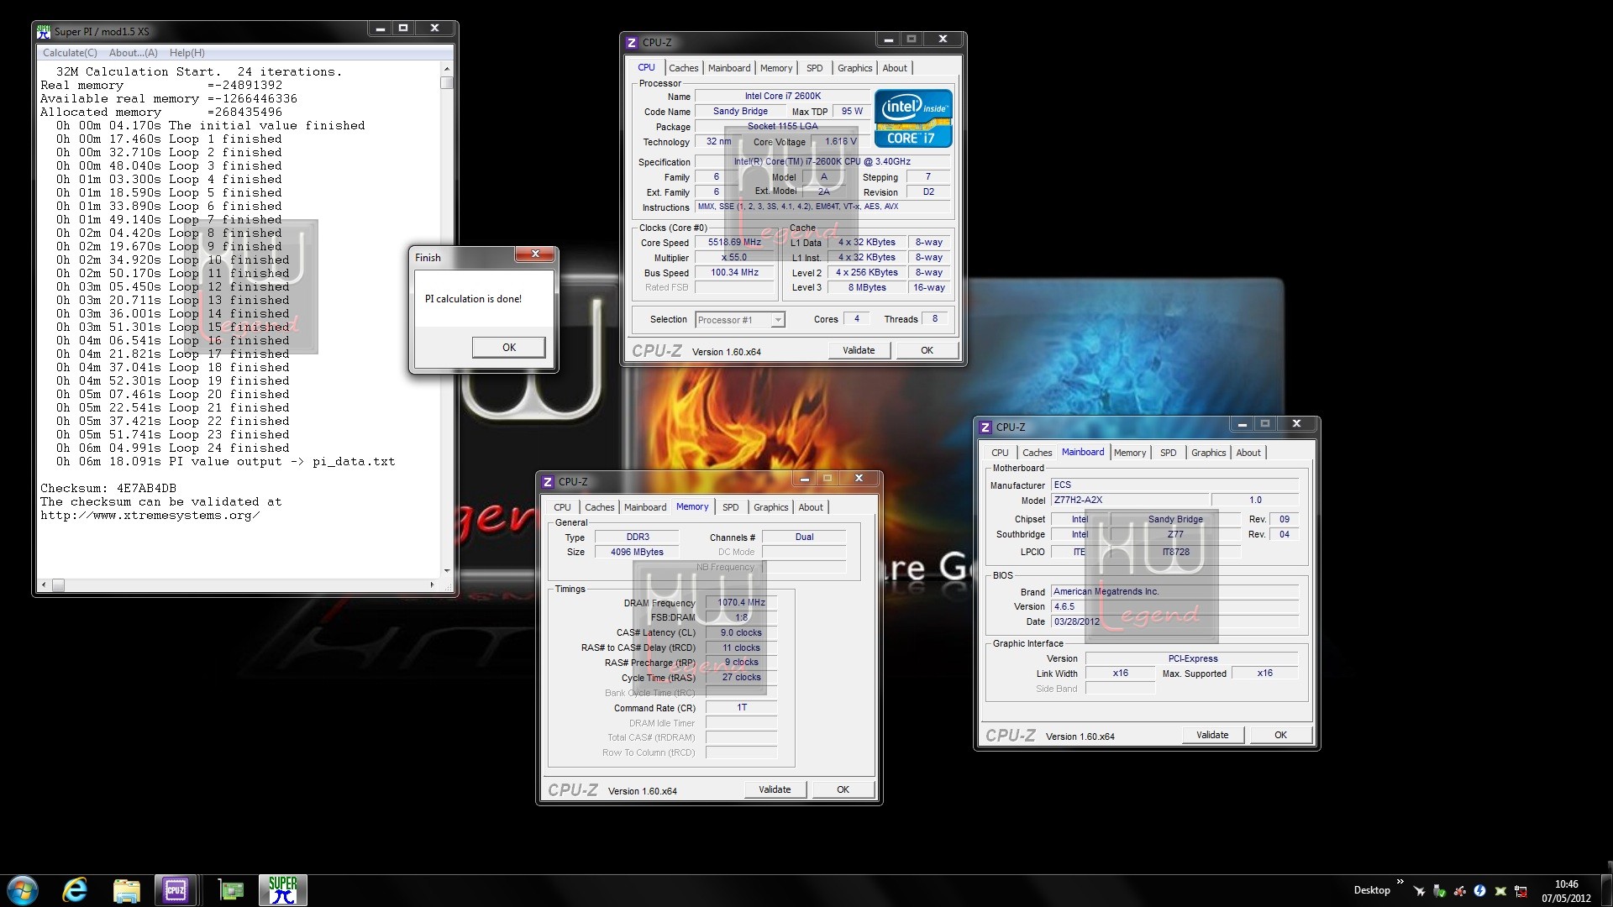
Task: Click Super PI vertical scrollbar down arrow
Action: pos(446,571)
